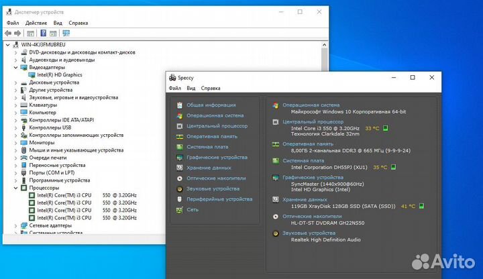This screenshot has width=483, height=279.
Task: Expand Дисковые устройства node
Action: (15, 82)
